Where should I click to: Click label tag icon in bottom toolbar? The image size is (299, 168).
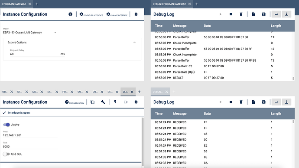(x=126, y=102)
